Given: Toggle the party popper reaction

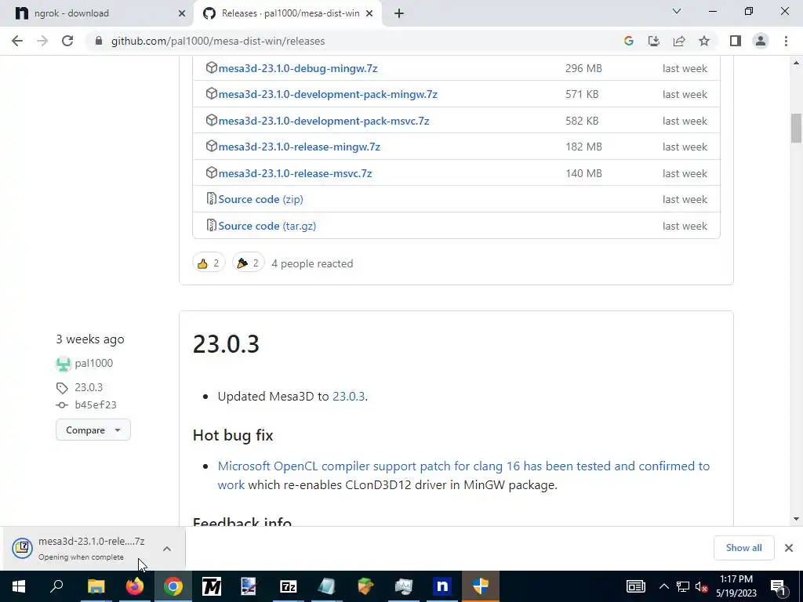Looking at the screenshot, I should [x=249, y=263].
